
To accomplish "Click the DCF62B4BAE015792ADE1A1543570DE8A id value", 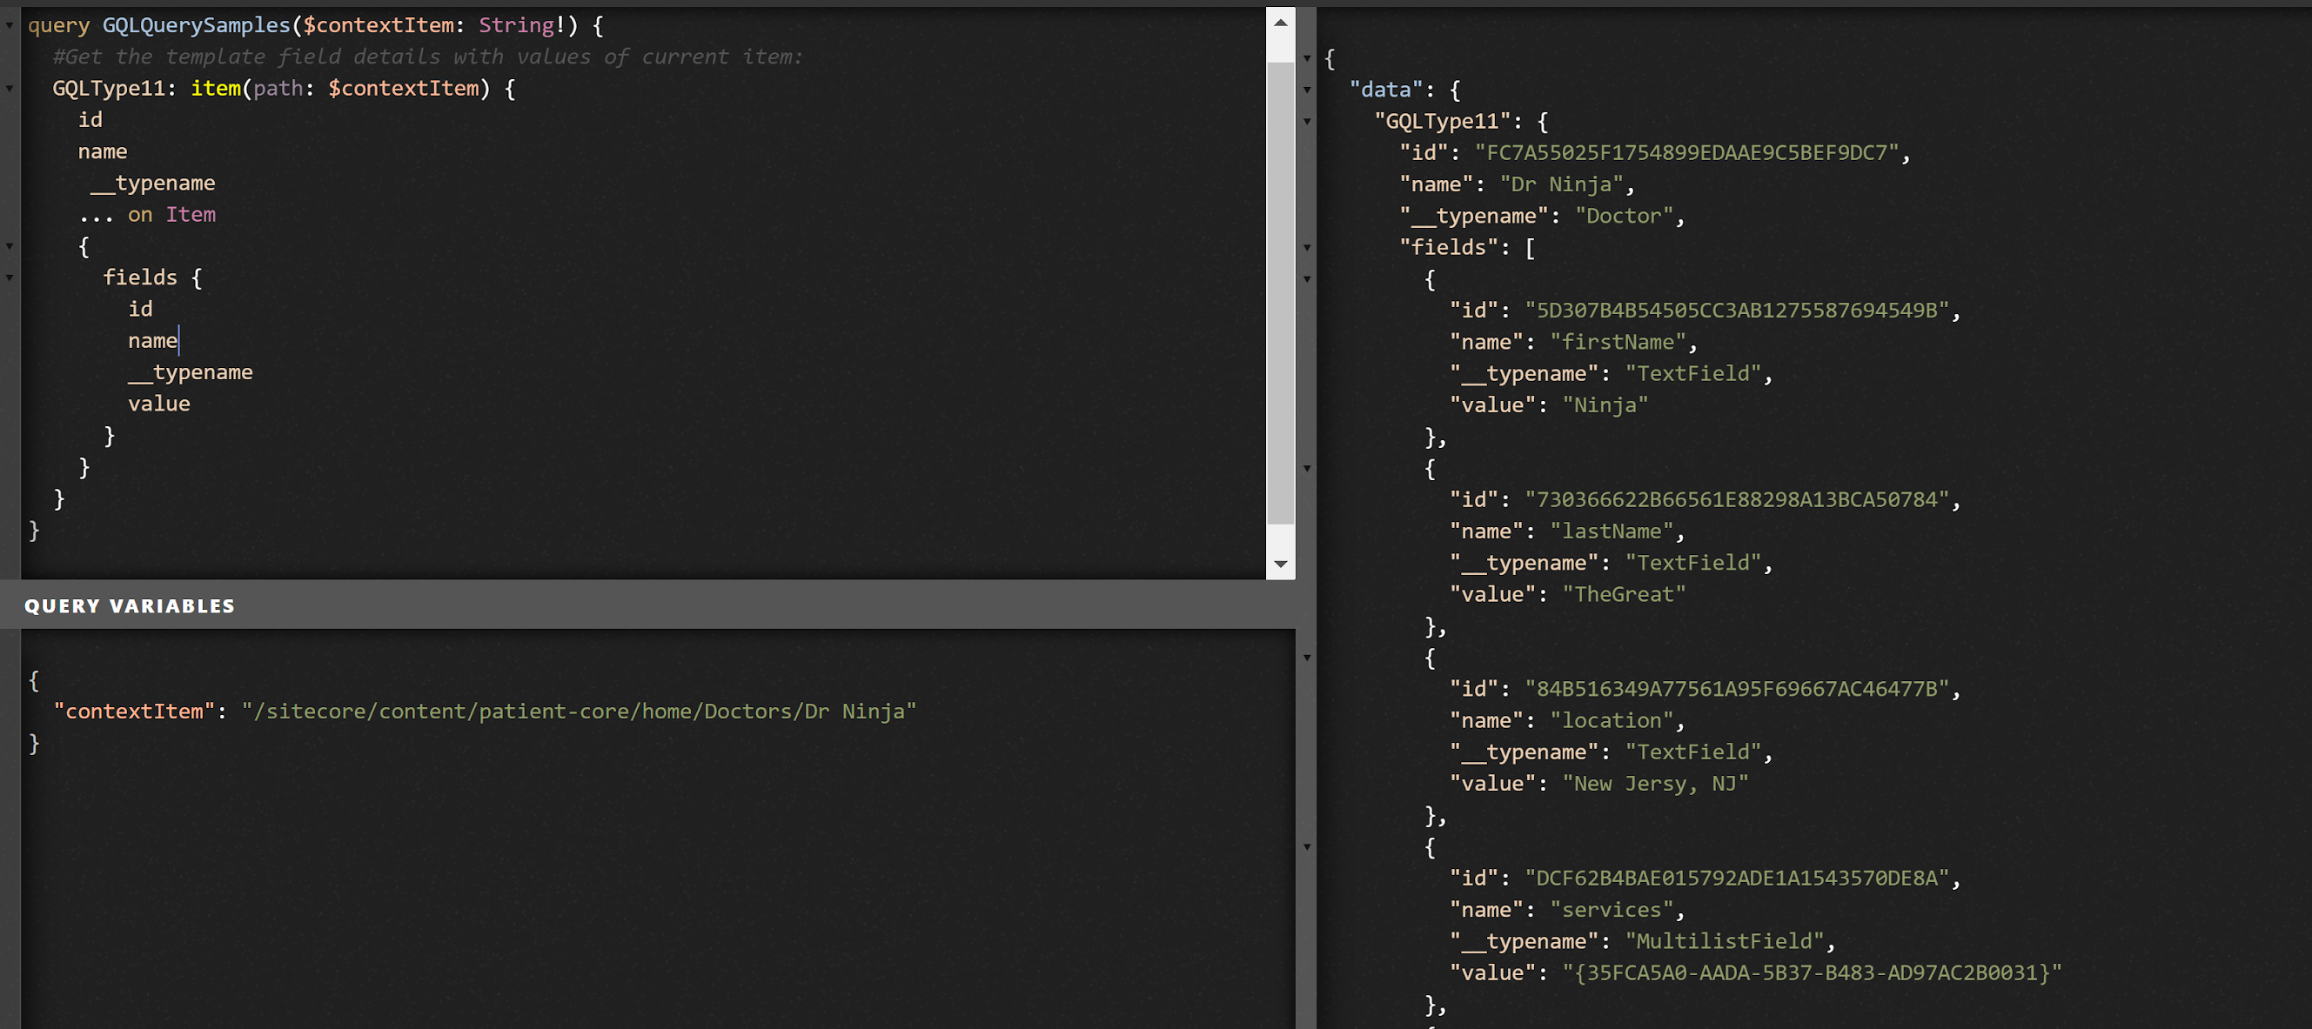I will (1738, 879).
